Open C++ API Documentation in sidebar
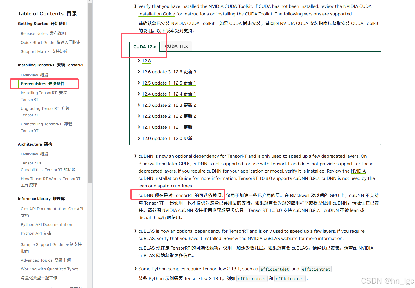Viewport: 415px width, 288px height. pyautogui.click(x=52, y=212)
